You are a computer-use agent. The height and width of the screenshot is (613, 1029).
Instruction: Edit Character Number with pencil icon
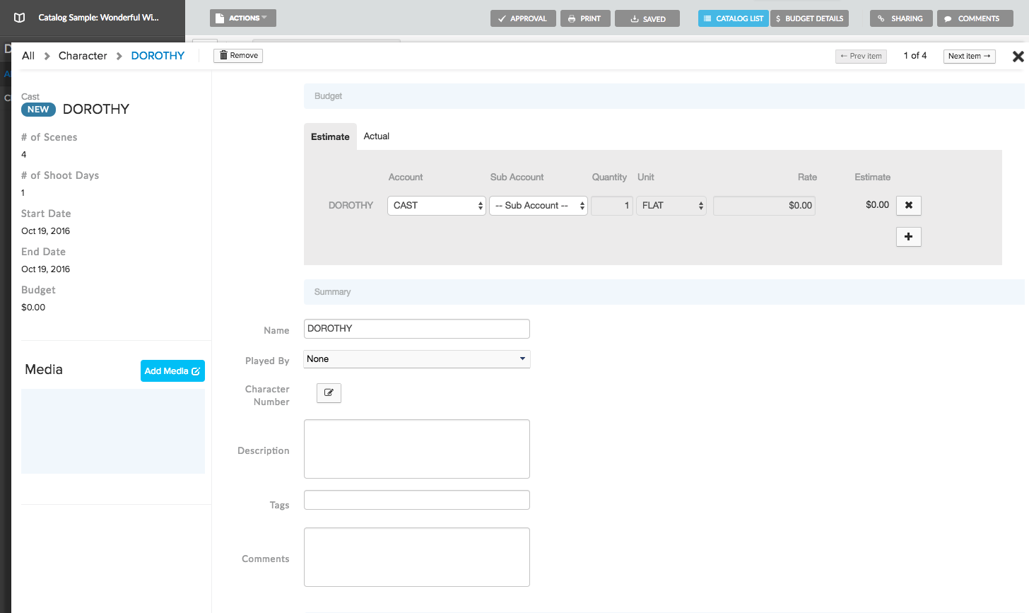click(329, 393)
